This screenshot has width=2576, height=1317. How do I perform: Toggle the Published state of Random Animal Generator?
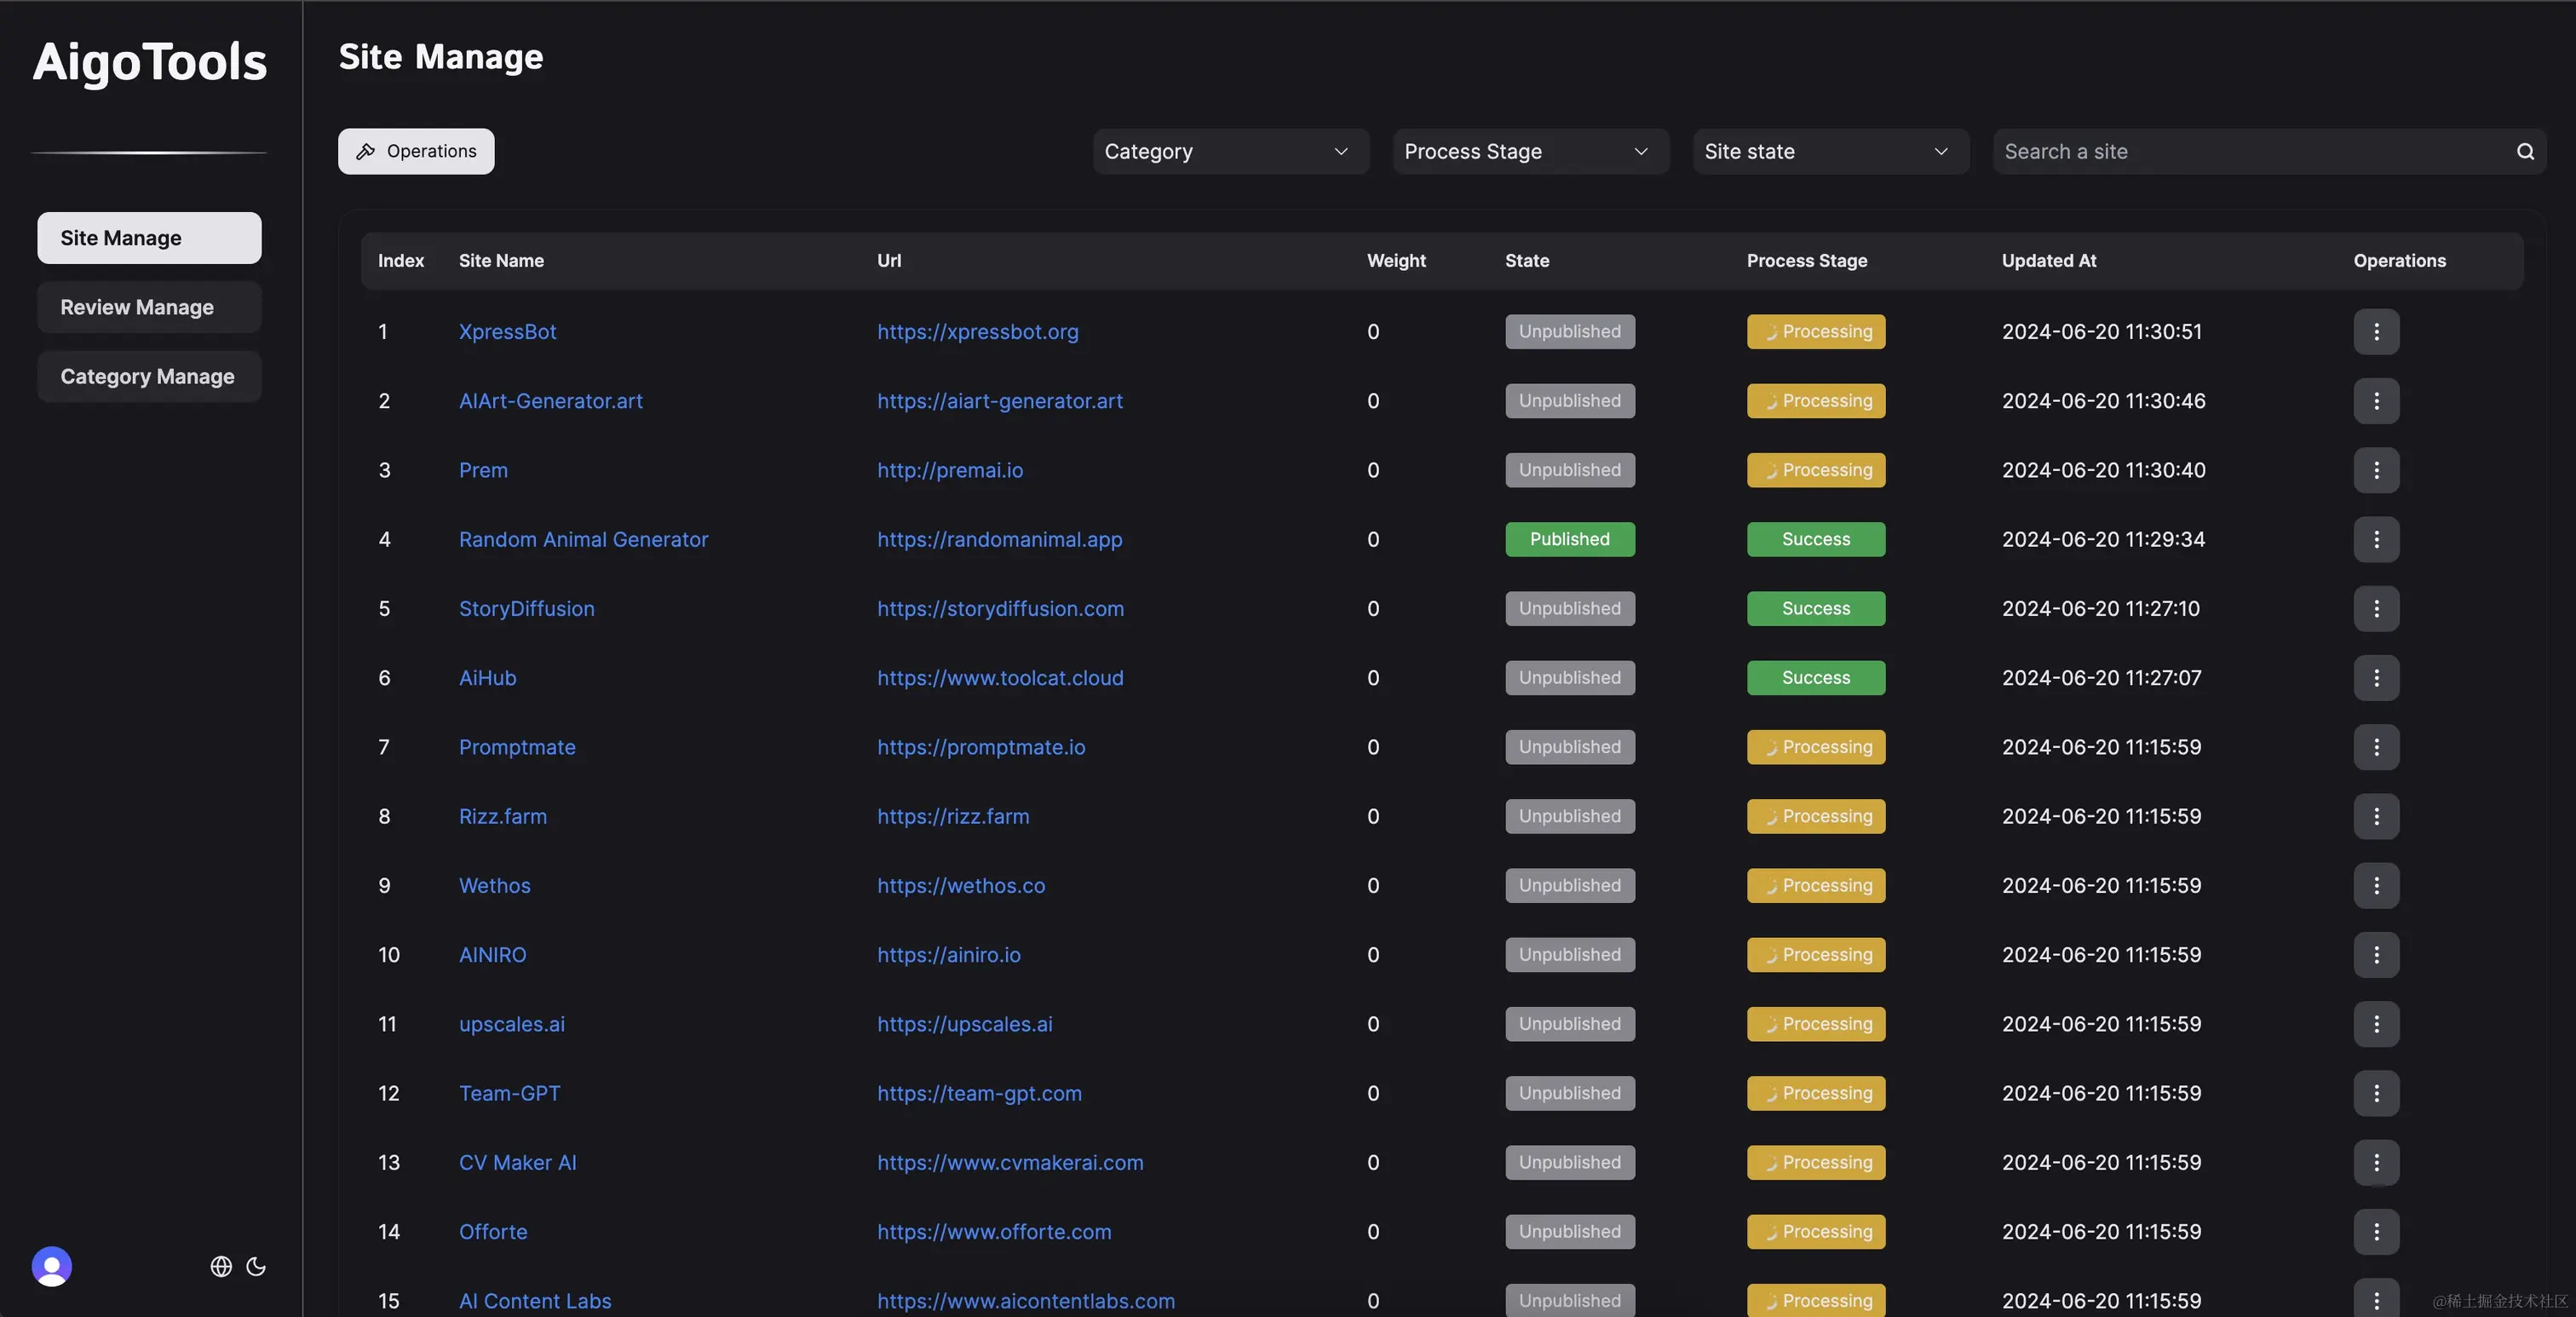pyautogui.click(x=1568, y=539)
